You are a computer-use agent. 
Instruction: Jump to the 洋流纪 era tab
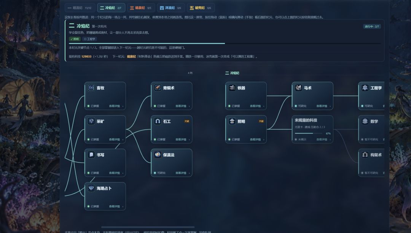[x=170, y=8]
